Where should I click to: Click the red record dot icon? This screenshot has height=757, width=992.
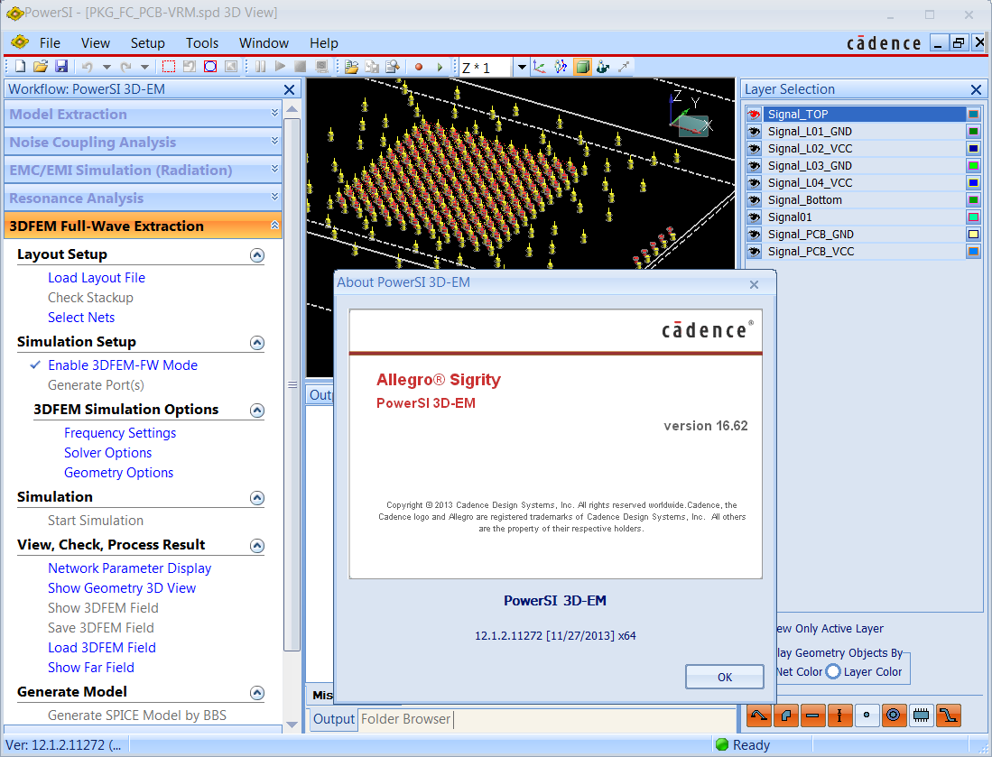point(418,67)
